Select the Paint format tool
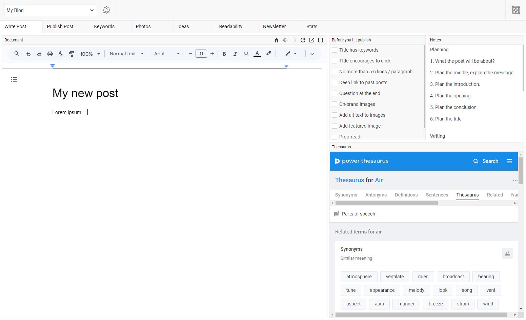The width and height of the screenshot is (526, 320). 72,54
